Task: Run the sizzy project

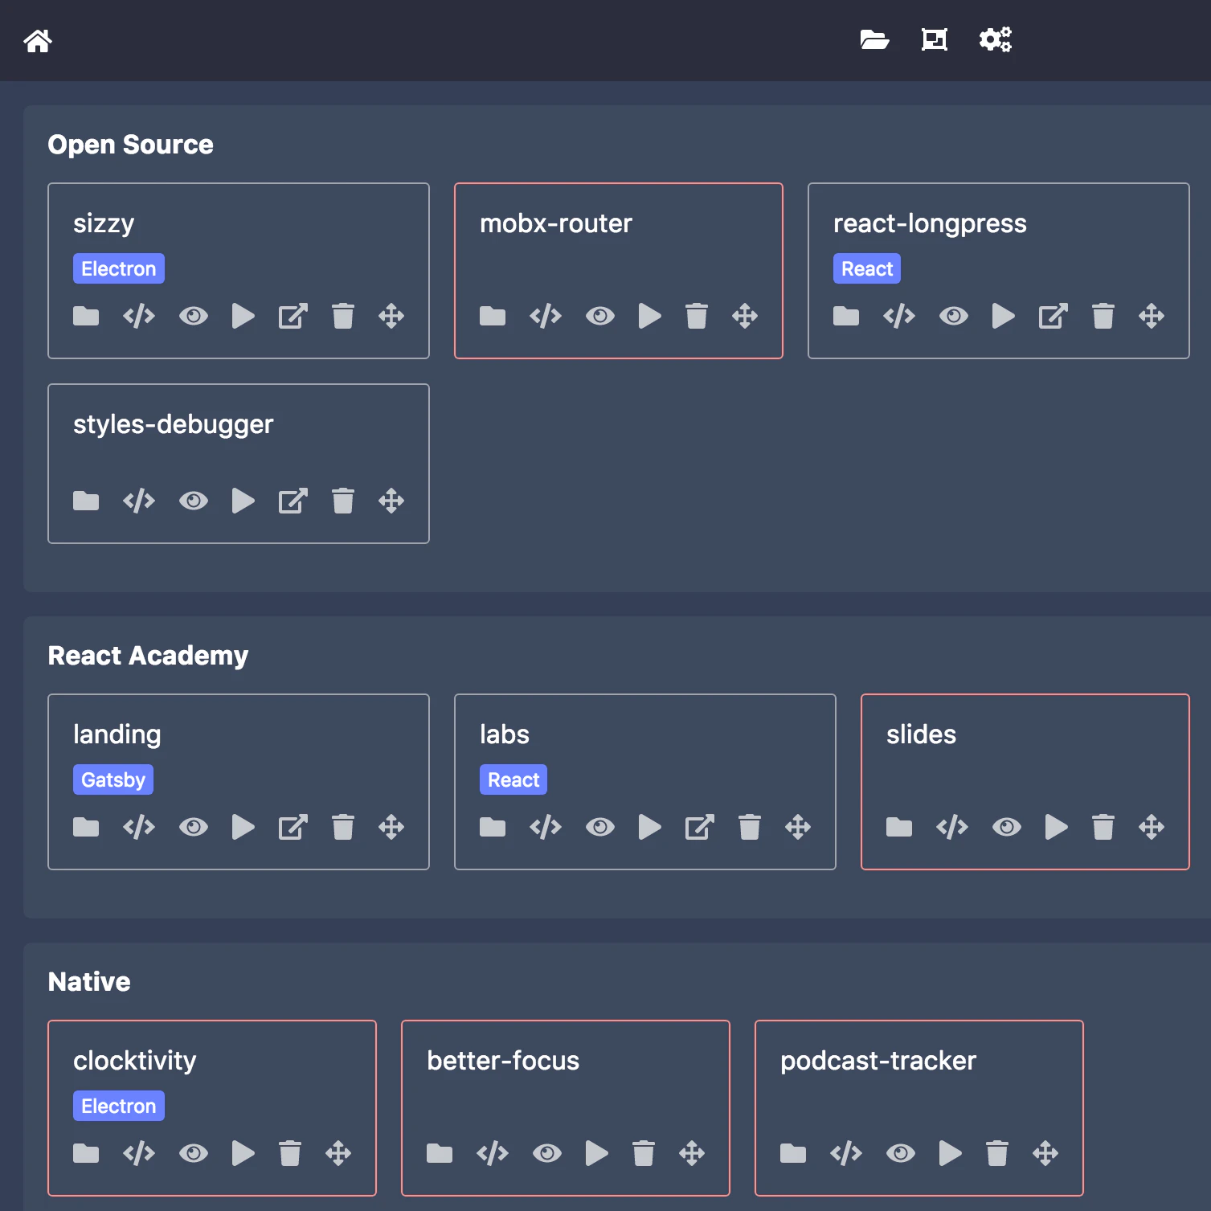Action: pyautogui.click(x=243, y=316)
